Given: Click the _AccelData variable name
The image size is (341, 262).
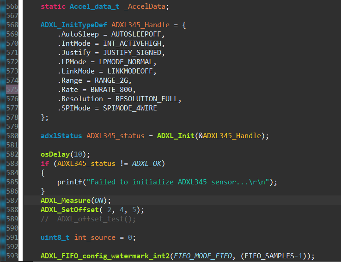Looking at the screenshot, I should (x=145, y=6).
